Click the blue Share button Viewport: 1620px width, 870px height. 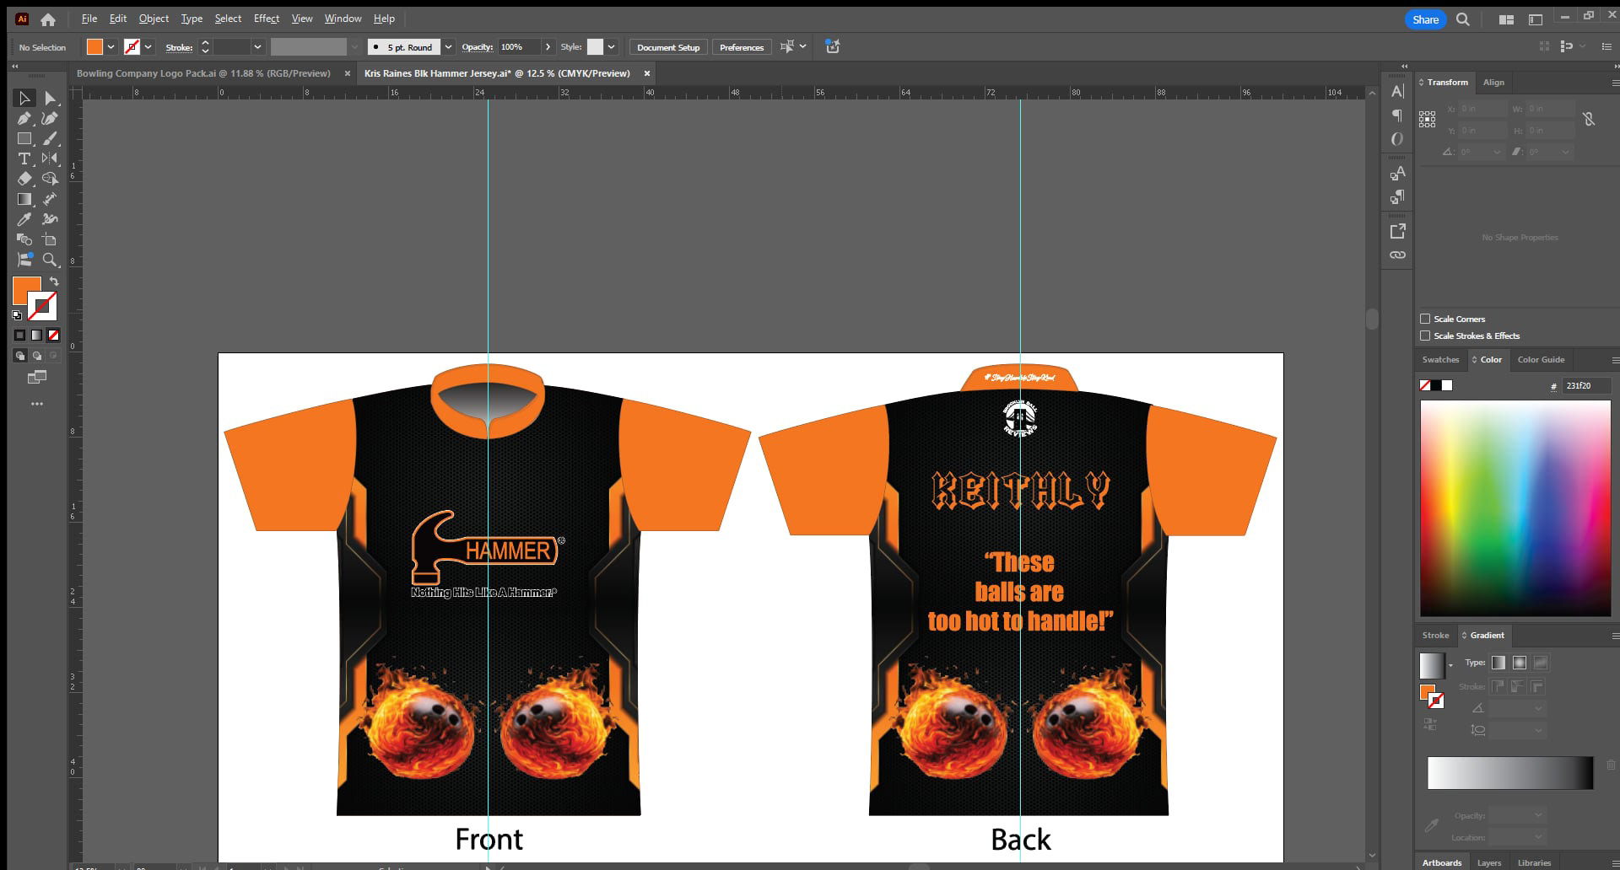click(x=1425, y=19)
